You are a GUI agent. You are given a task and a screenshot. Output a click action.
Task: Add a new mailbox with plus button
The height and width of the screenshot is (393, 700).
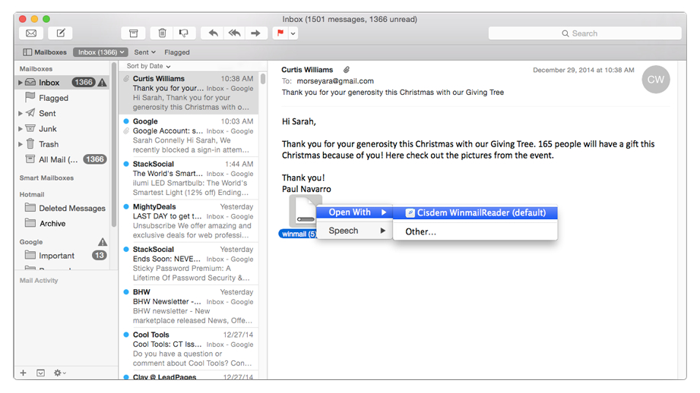tap(24, 373)
